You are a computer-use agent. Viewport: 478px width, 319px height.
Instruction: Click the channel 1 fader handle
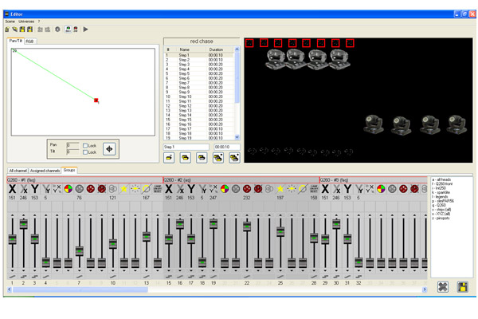(x=12, y=239)
